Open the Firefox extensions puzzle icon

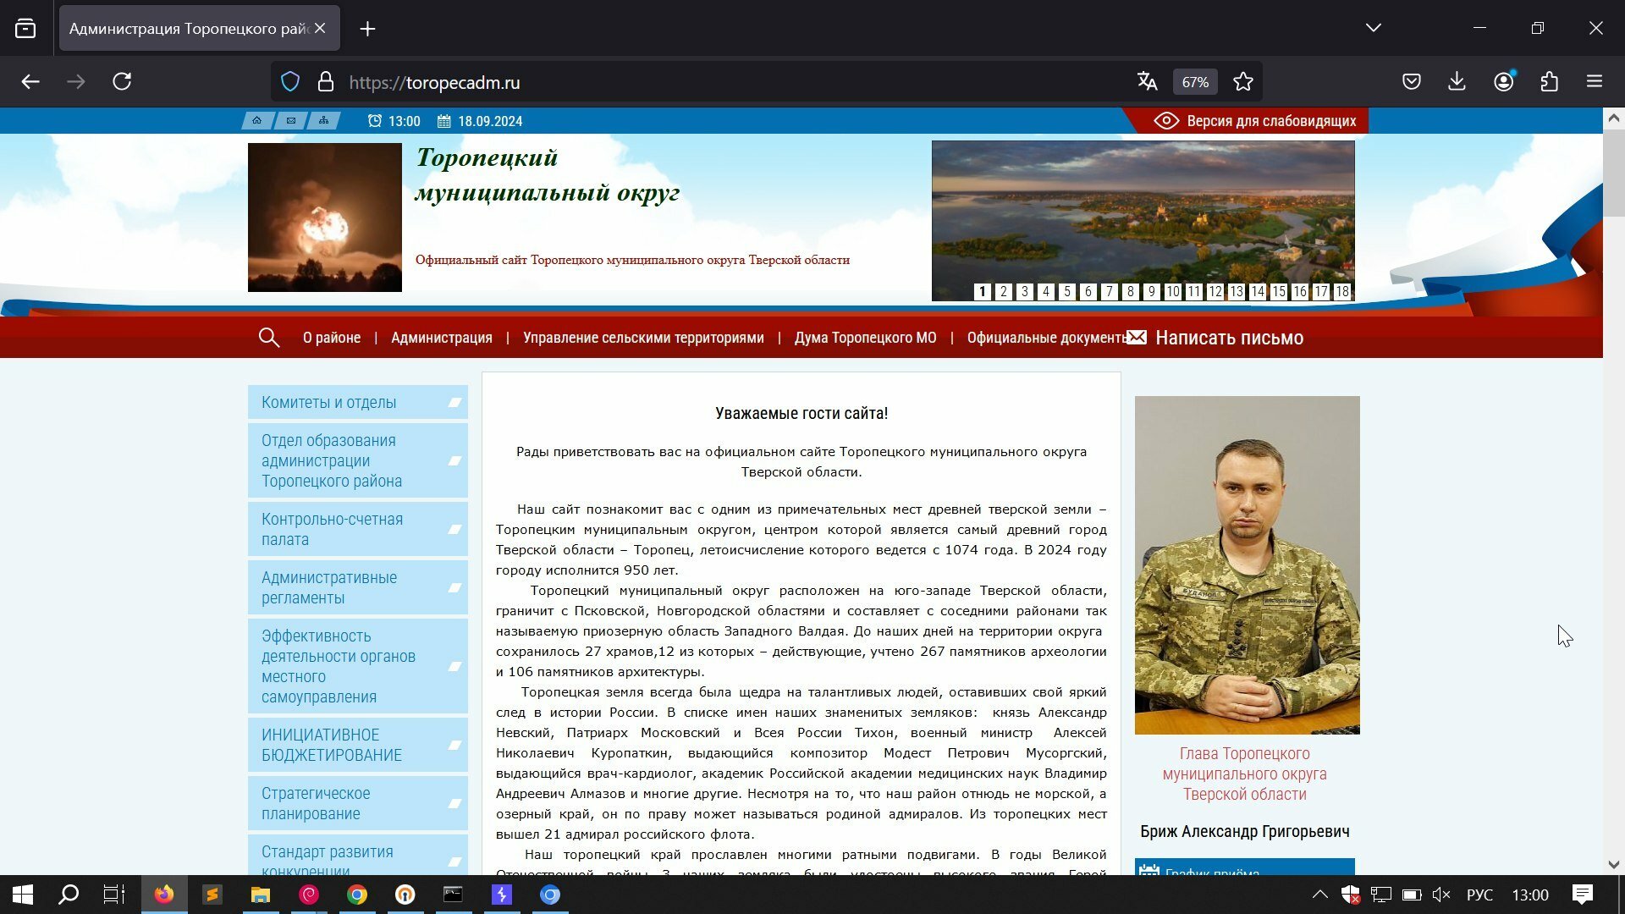1549,82
